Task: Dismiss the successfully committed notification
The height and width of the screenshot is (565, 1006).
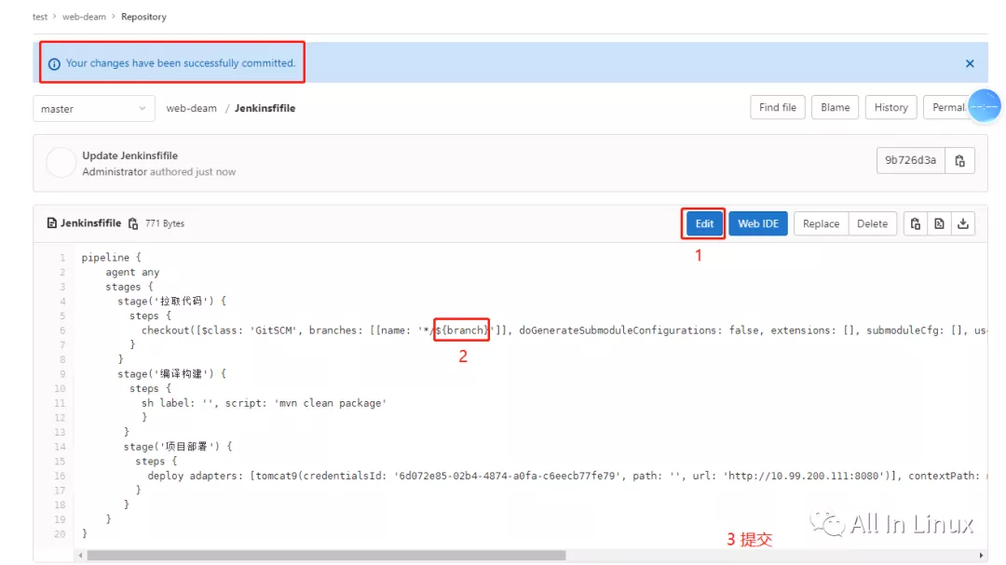Action: click(969, 62)
